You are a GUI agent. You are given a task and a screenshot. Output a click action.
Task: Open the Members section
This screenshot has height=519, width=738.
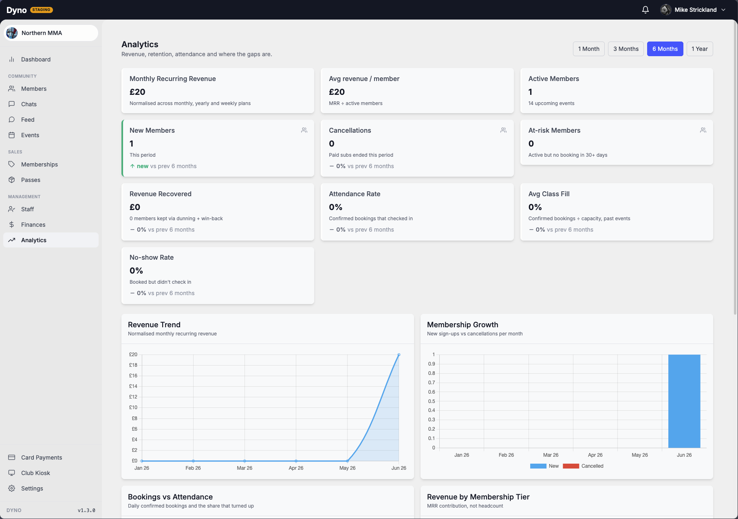(x=51, y=89)
